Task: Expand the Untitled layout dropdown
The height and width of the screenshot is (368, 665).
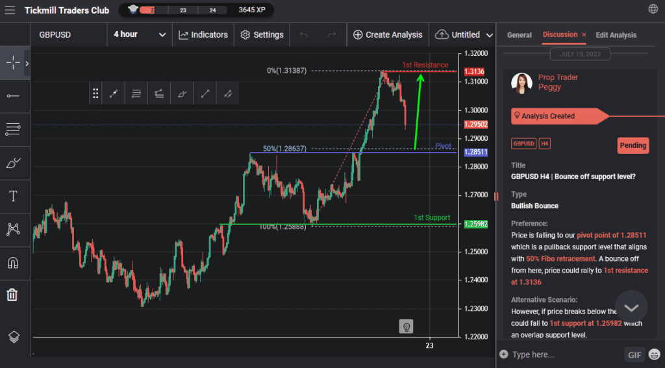Action: [x=490, y=35]
